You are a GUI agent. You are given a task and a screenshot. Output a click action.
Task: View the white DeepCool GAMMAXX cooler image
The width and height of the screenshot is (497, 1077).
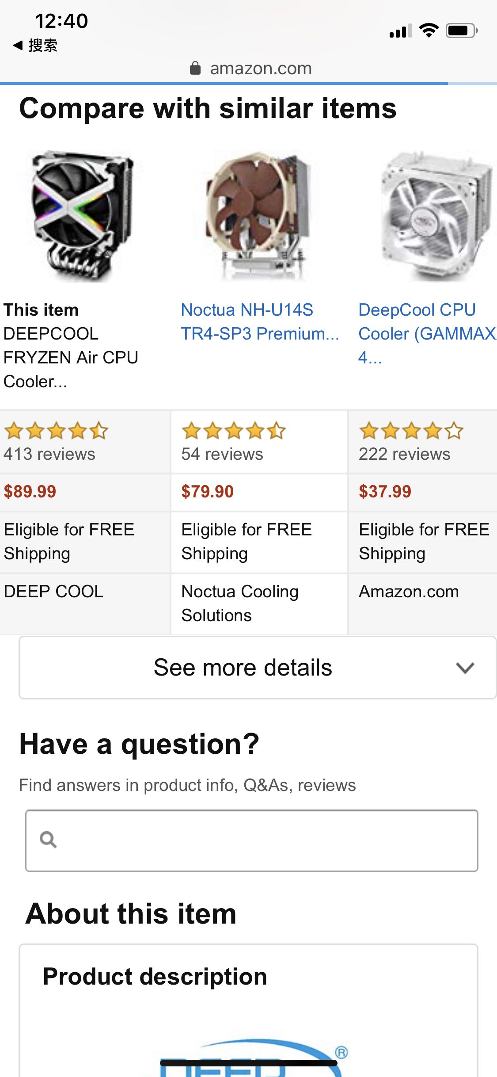pyautogui.click(x=435, y=217)
